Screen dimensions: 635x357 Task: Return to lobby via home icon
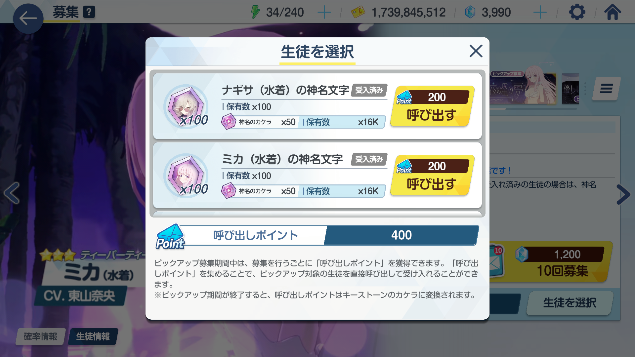pos(613,12)
